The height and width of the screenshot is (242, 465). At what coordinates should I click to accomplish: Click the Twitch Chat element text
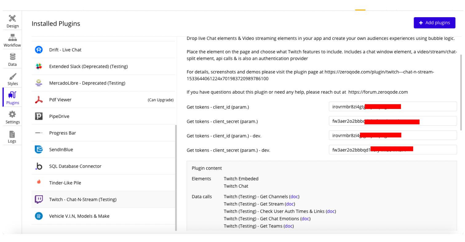[236, 186]
